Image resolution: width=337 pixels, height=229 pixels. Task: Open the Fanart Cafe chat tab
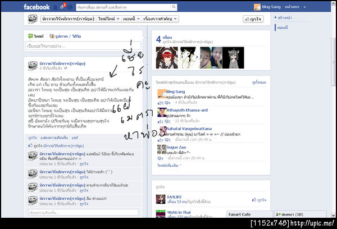coord(249,214)
